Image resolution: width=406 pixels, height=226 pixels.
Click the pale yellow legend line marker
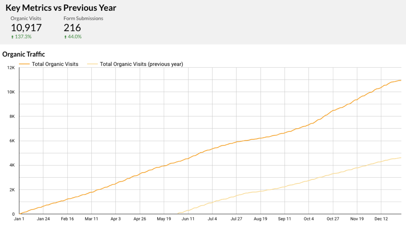tap(93, 64)
